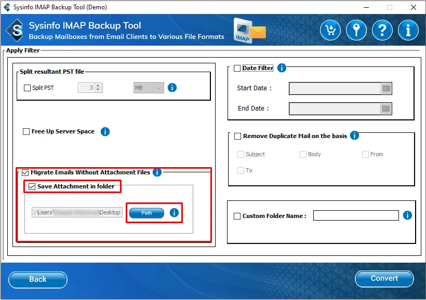Show info for Migrate Emails Without Attachment
The width and height of the screenshot is (426, 300).
(157, 172)
